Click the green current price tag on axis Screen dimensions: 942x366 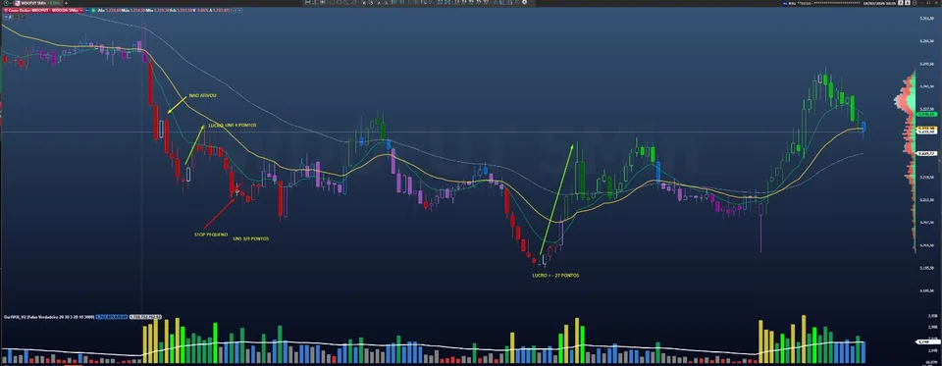click(927, 114)
